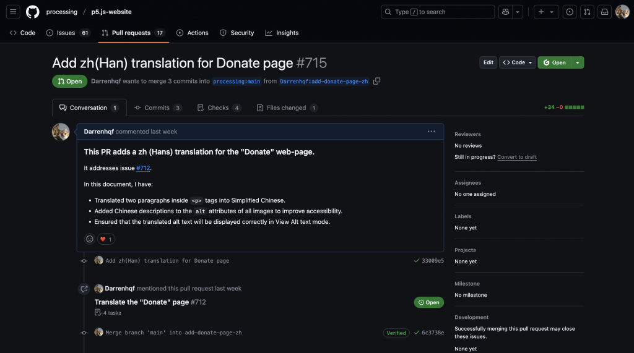Open the Development sidebar section

471,318
